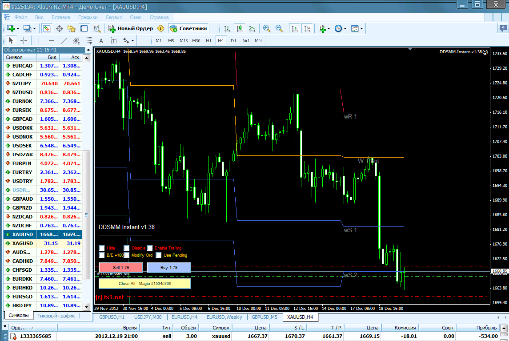Toggle the Terminal panel icon
This screenshot has width=509, height=341.
pyautogui.click(x=84, y=28)
